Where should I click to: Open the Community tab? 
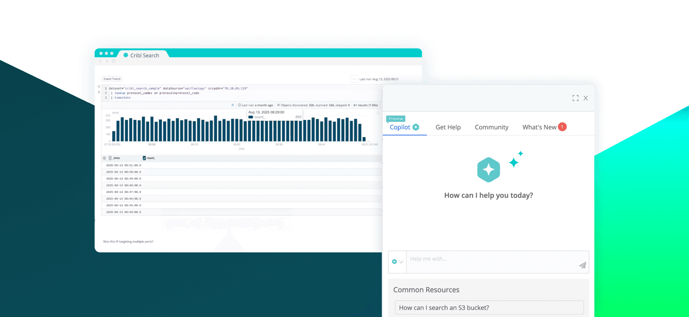[x=492, y=127]
